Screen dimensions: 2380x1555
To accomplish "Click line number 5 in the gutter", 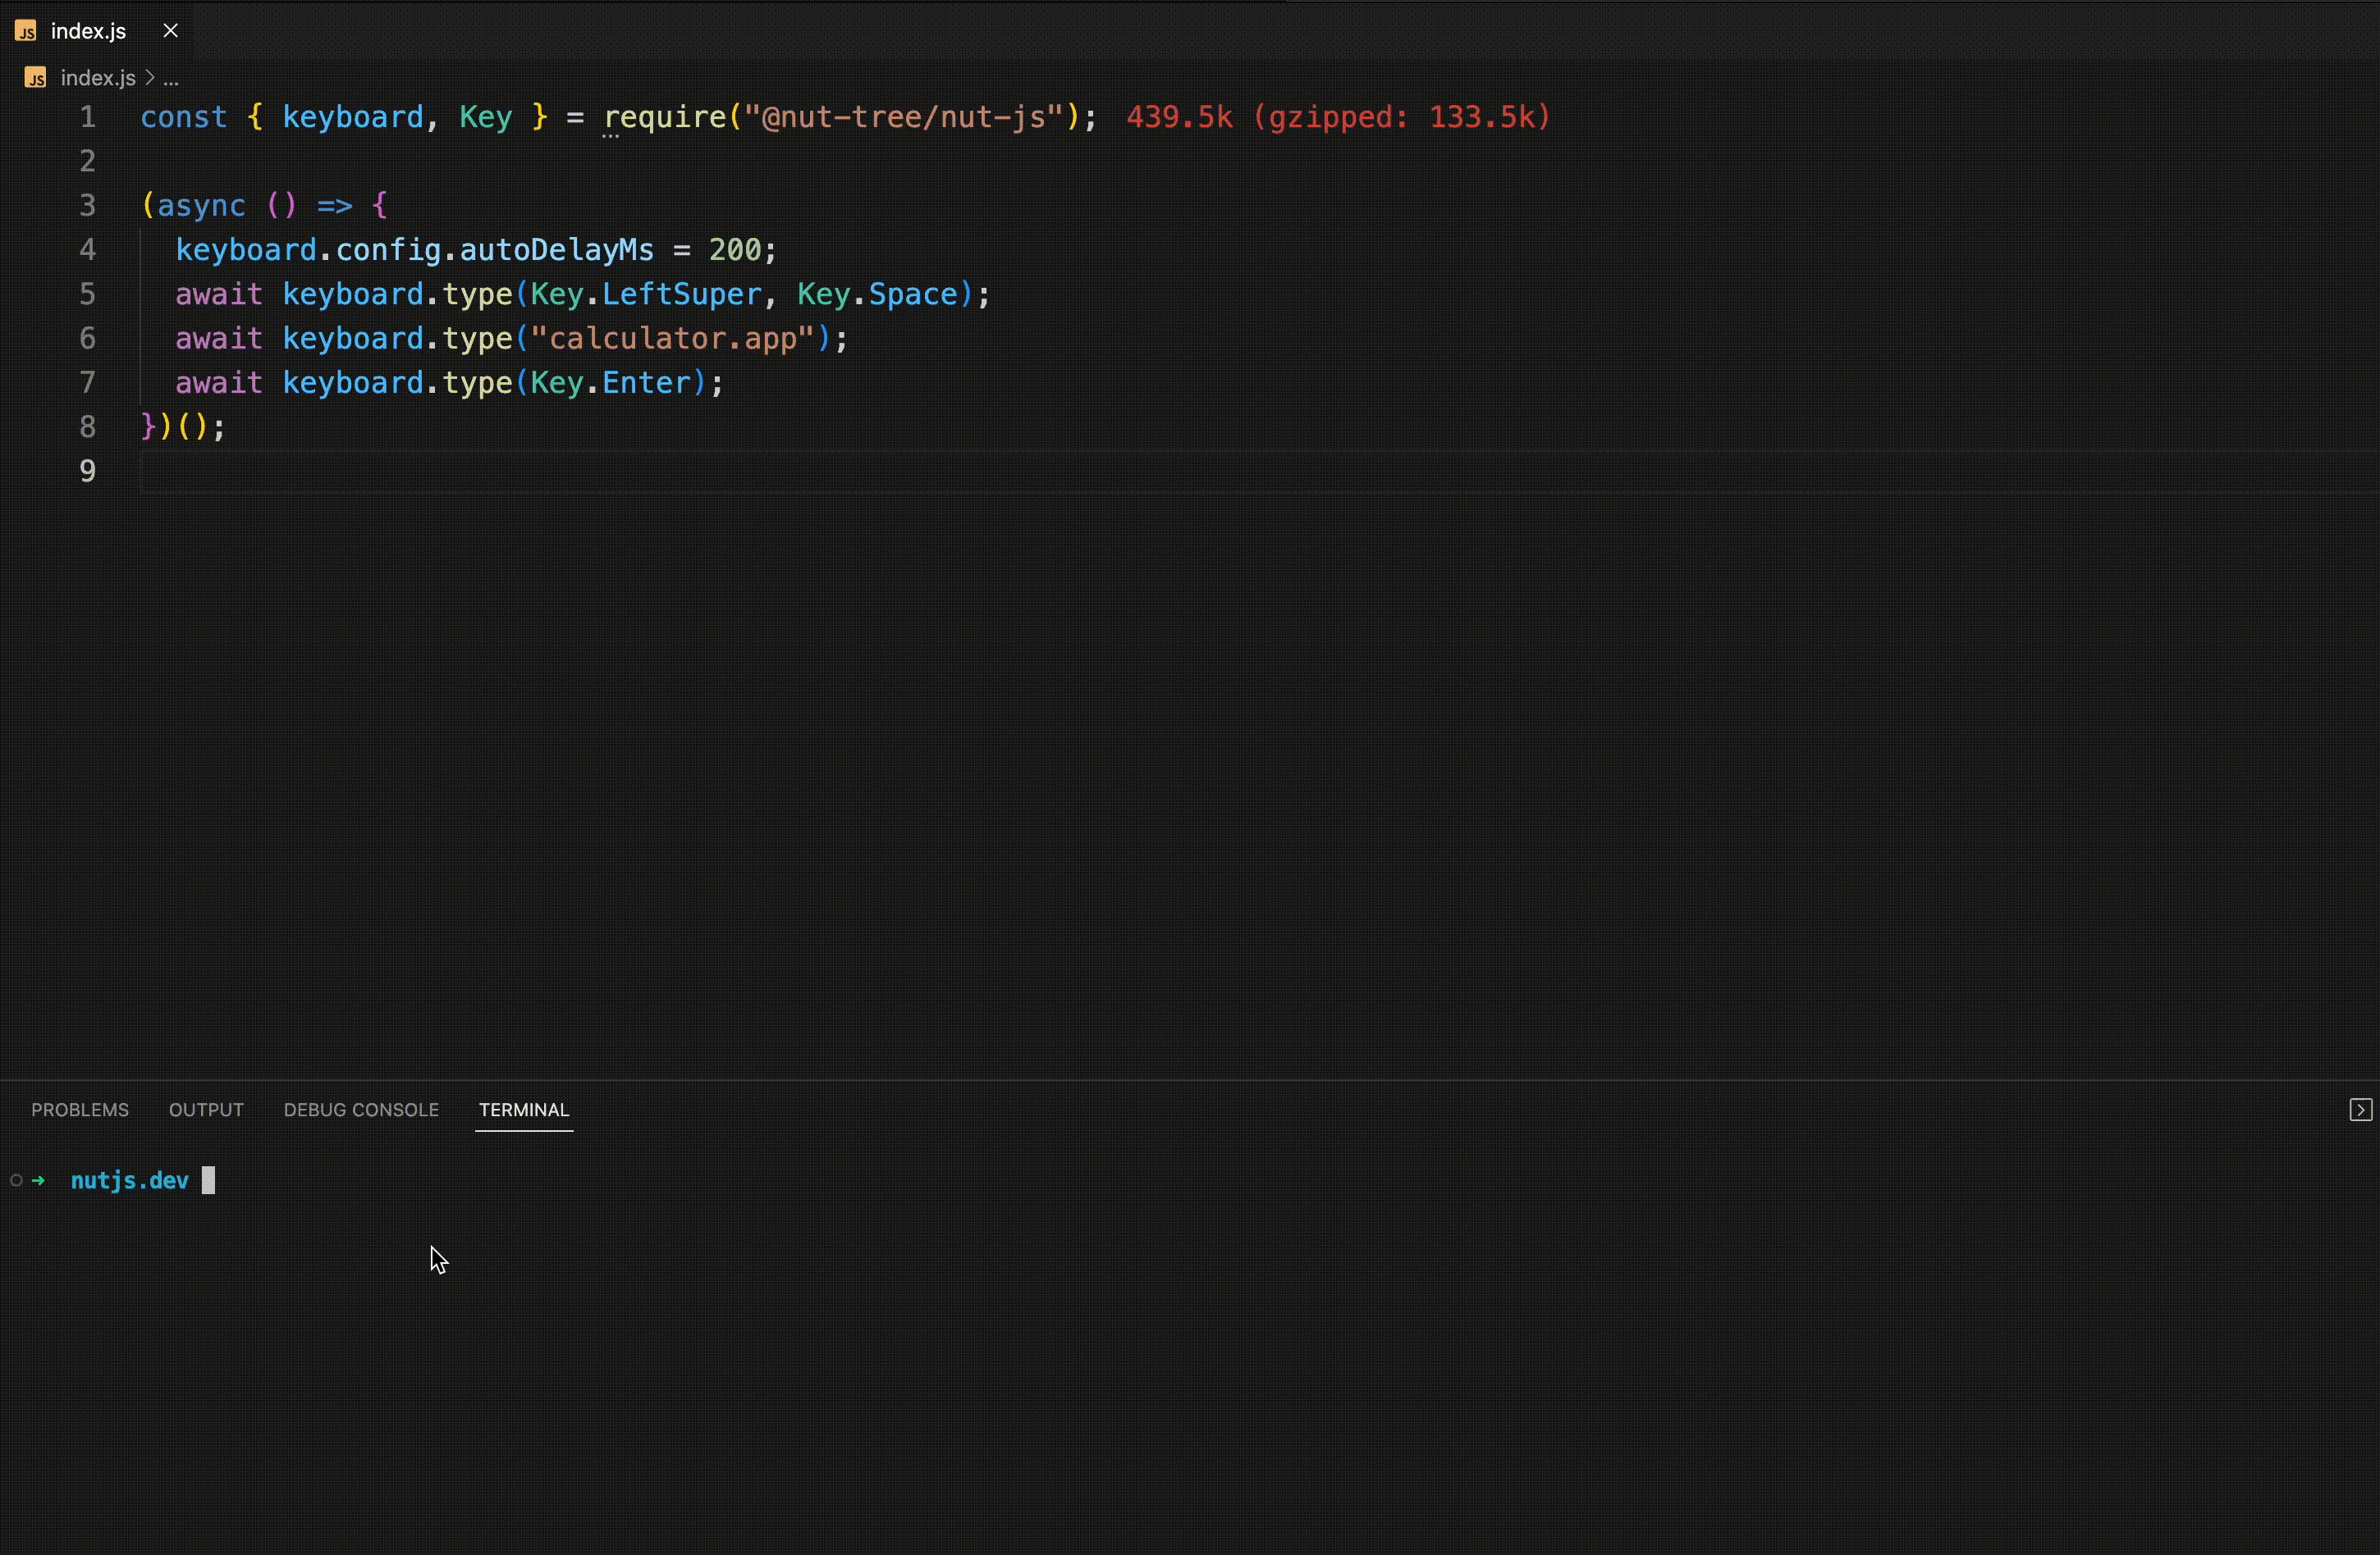I will 88,294.
